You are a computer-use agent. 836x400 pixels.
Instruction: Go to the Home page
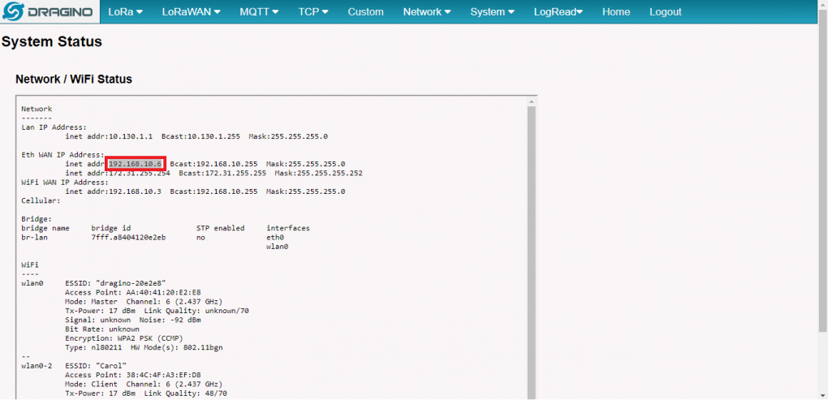[616, 12]
